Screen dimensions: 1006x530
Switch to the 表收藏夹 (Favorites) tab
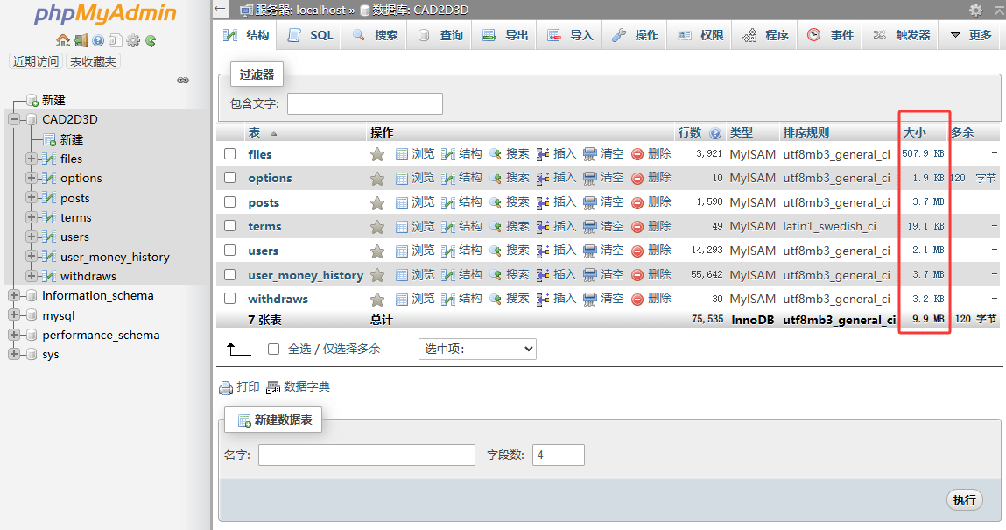(92, 60)
